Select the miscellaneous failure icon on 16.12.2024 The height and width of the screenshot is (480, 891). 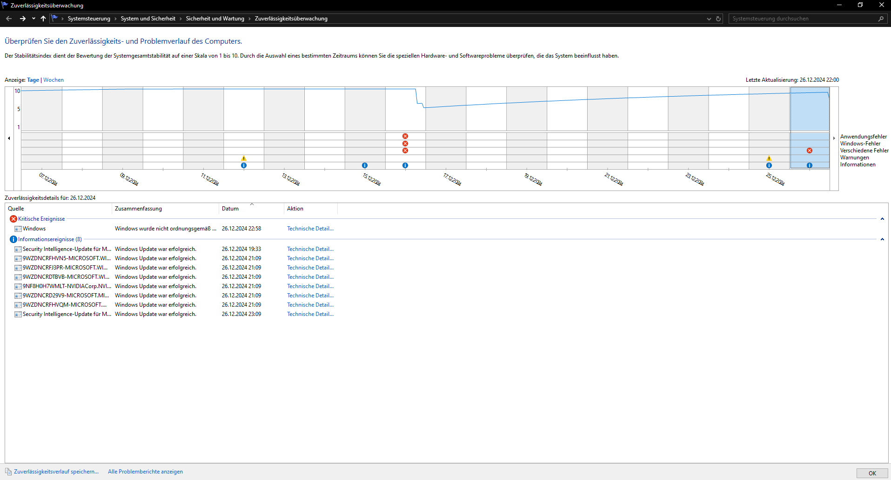click(405, 151)
